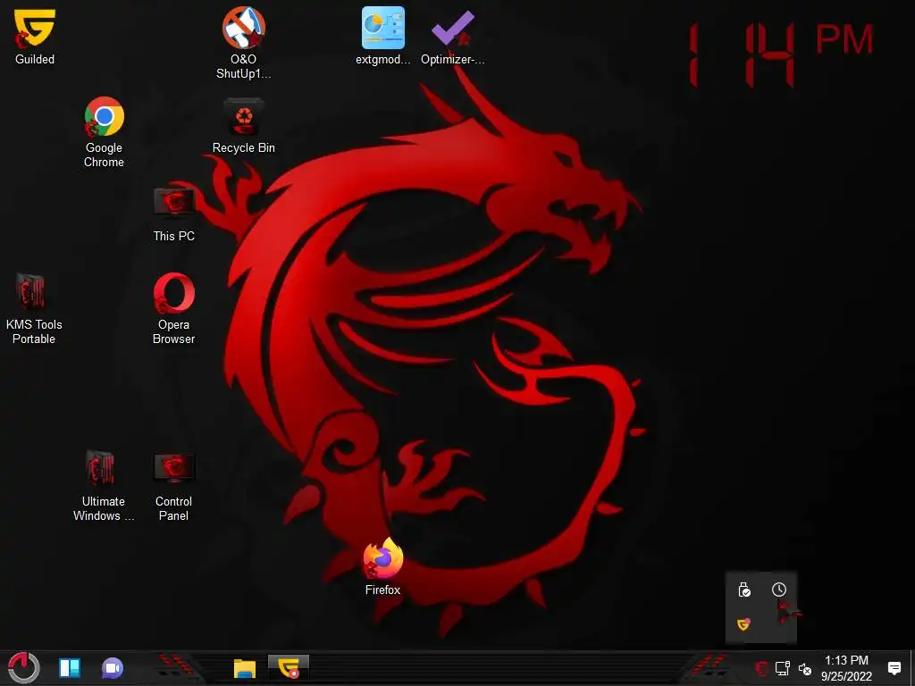Open the Guilded desktop shortcut

tap(35, 37)
